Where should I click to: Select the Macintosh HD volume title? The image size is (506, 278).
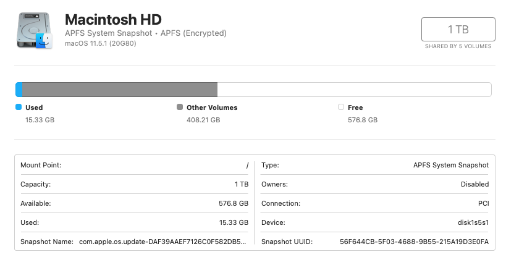point(113,20)
